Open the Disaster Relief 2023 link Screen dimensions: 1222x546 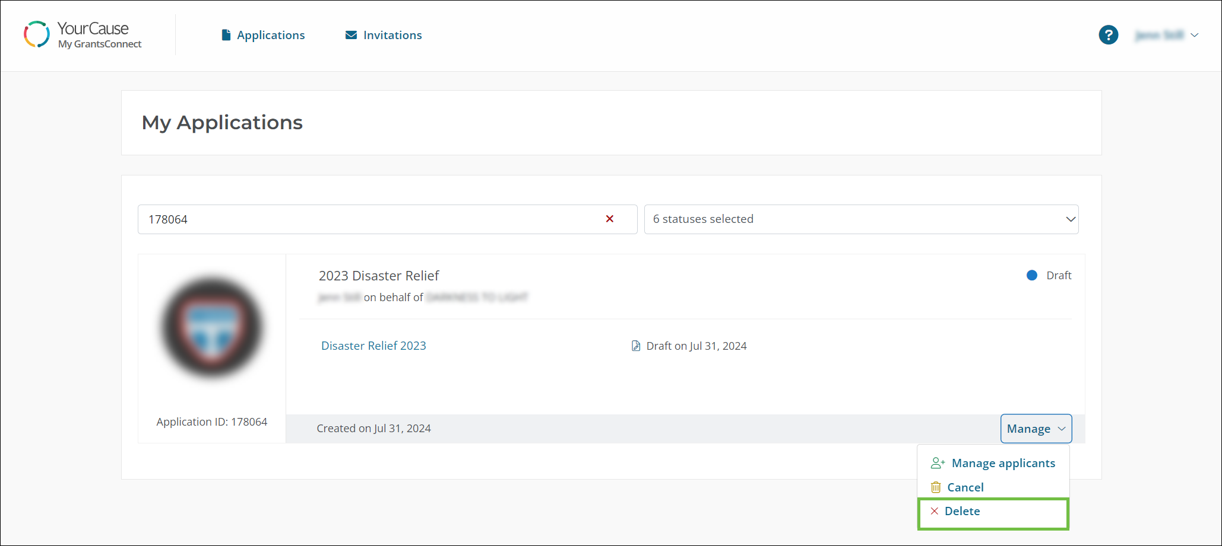click(373, 346)
